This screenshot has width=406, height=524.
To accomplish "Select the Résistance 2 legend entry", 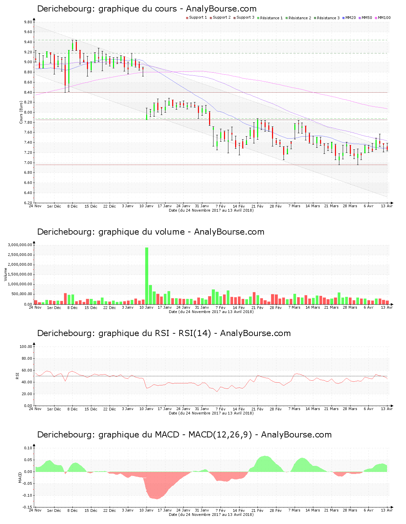I will [x=298, y=18].
